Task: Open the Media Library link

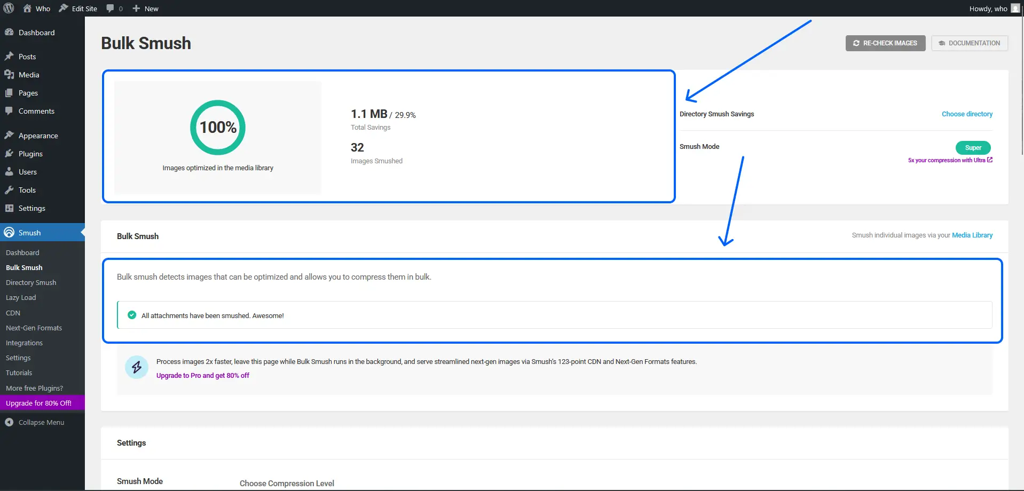Action: pos(972,235)
